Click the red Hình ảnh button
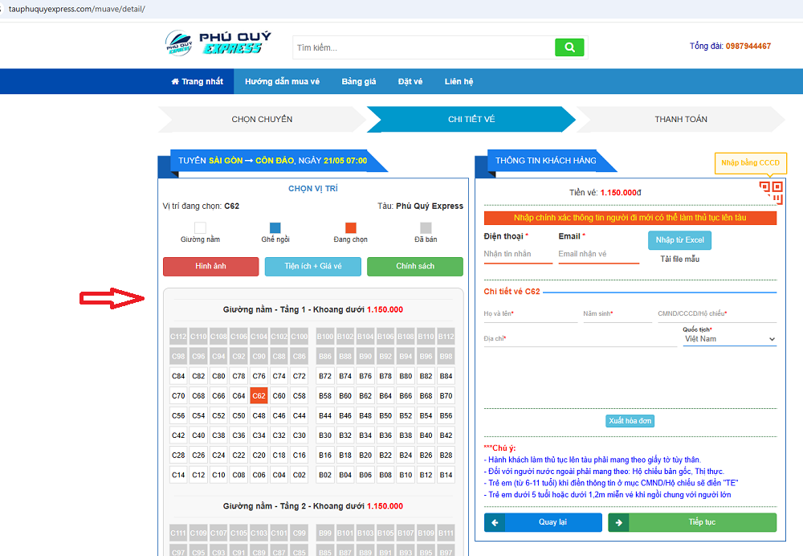 point(210,267)
